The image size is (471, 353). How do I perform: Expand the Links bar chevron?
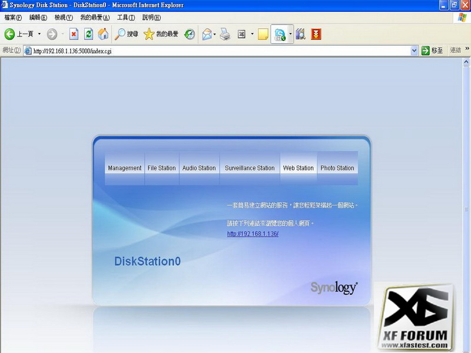(x=467, y=49)
